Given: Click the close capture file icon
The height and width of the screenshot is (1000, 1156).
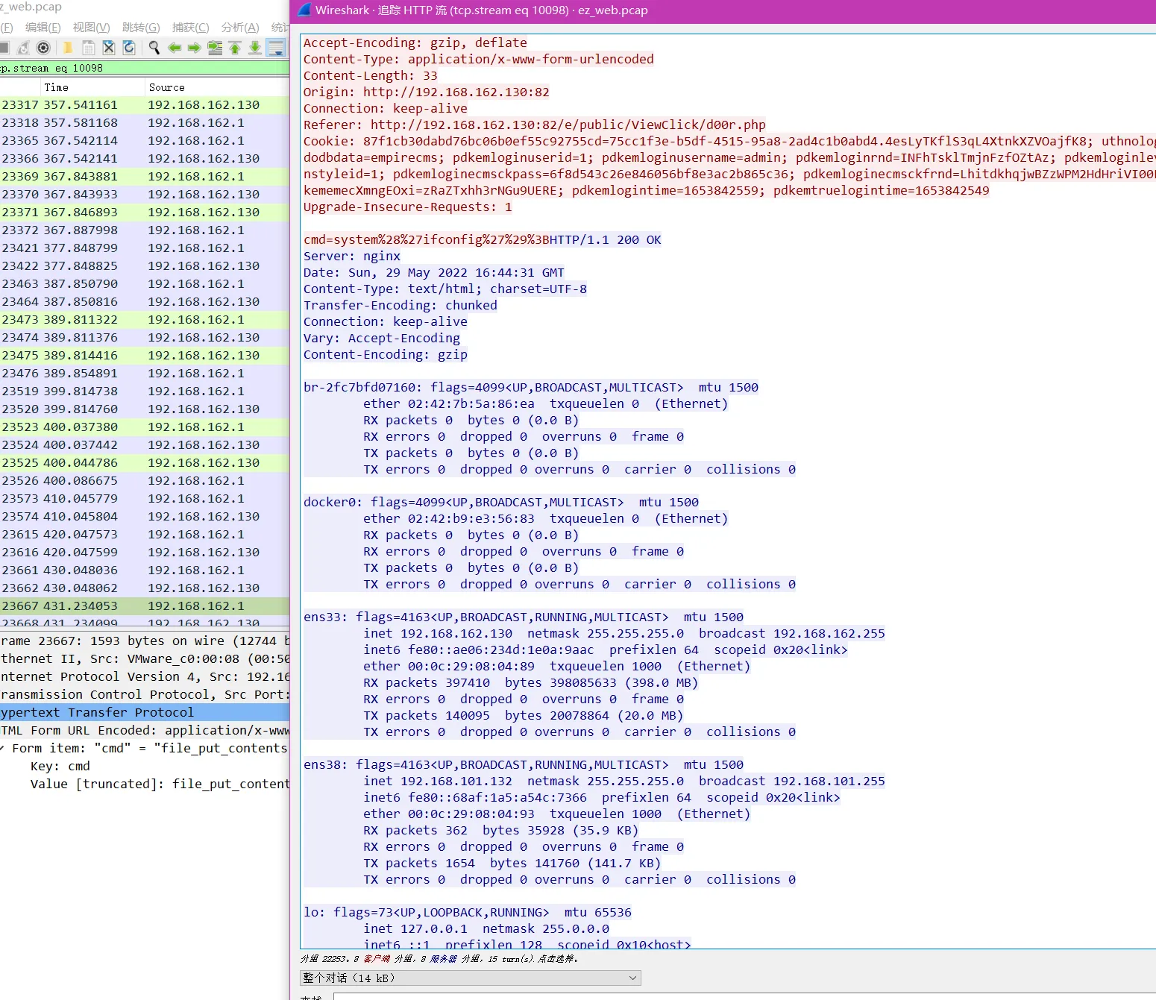Looking at the screenshot, I should tap(109, 48).
